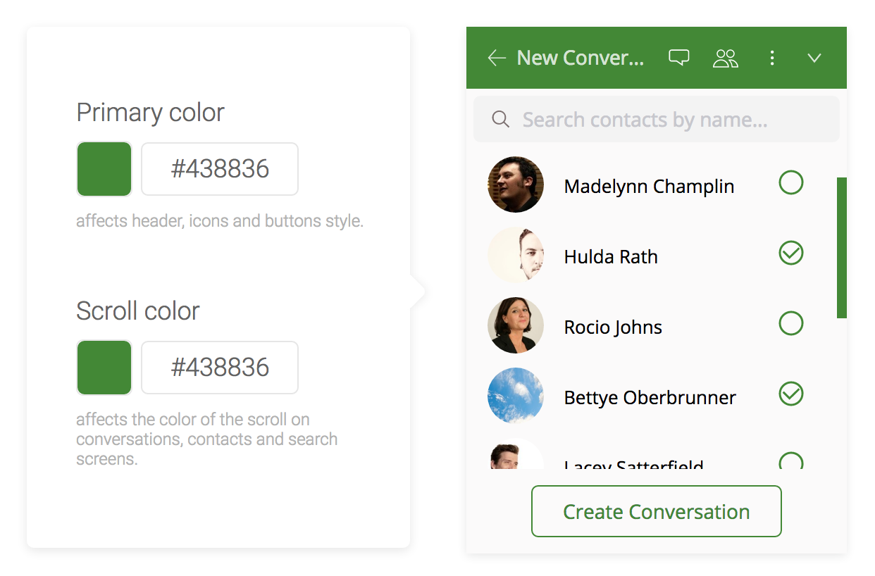Open the Scroll color swatch picker
875x576 pixels.
point(104,367)
